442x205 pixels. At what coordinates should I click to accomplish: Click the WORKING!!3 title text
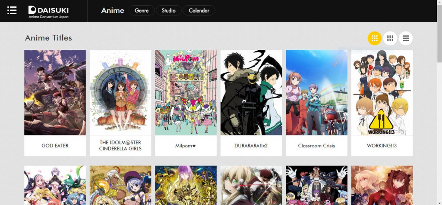382,146
